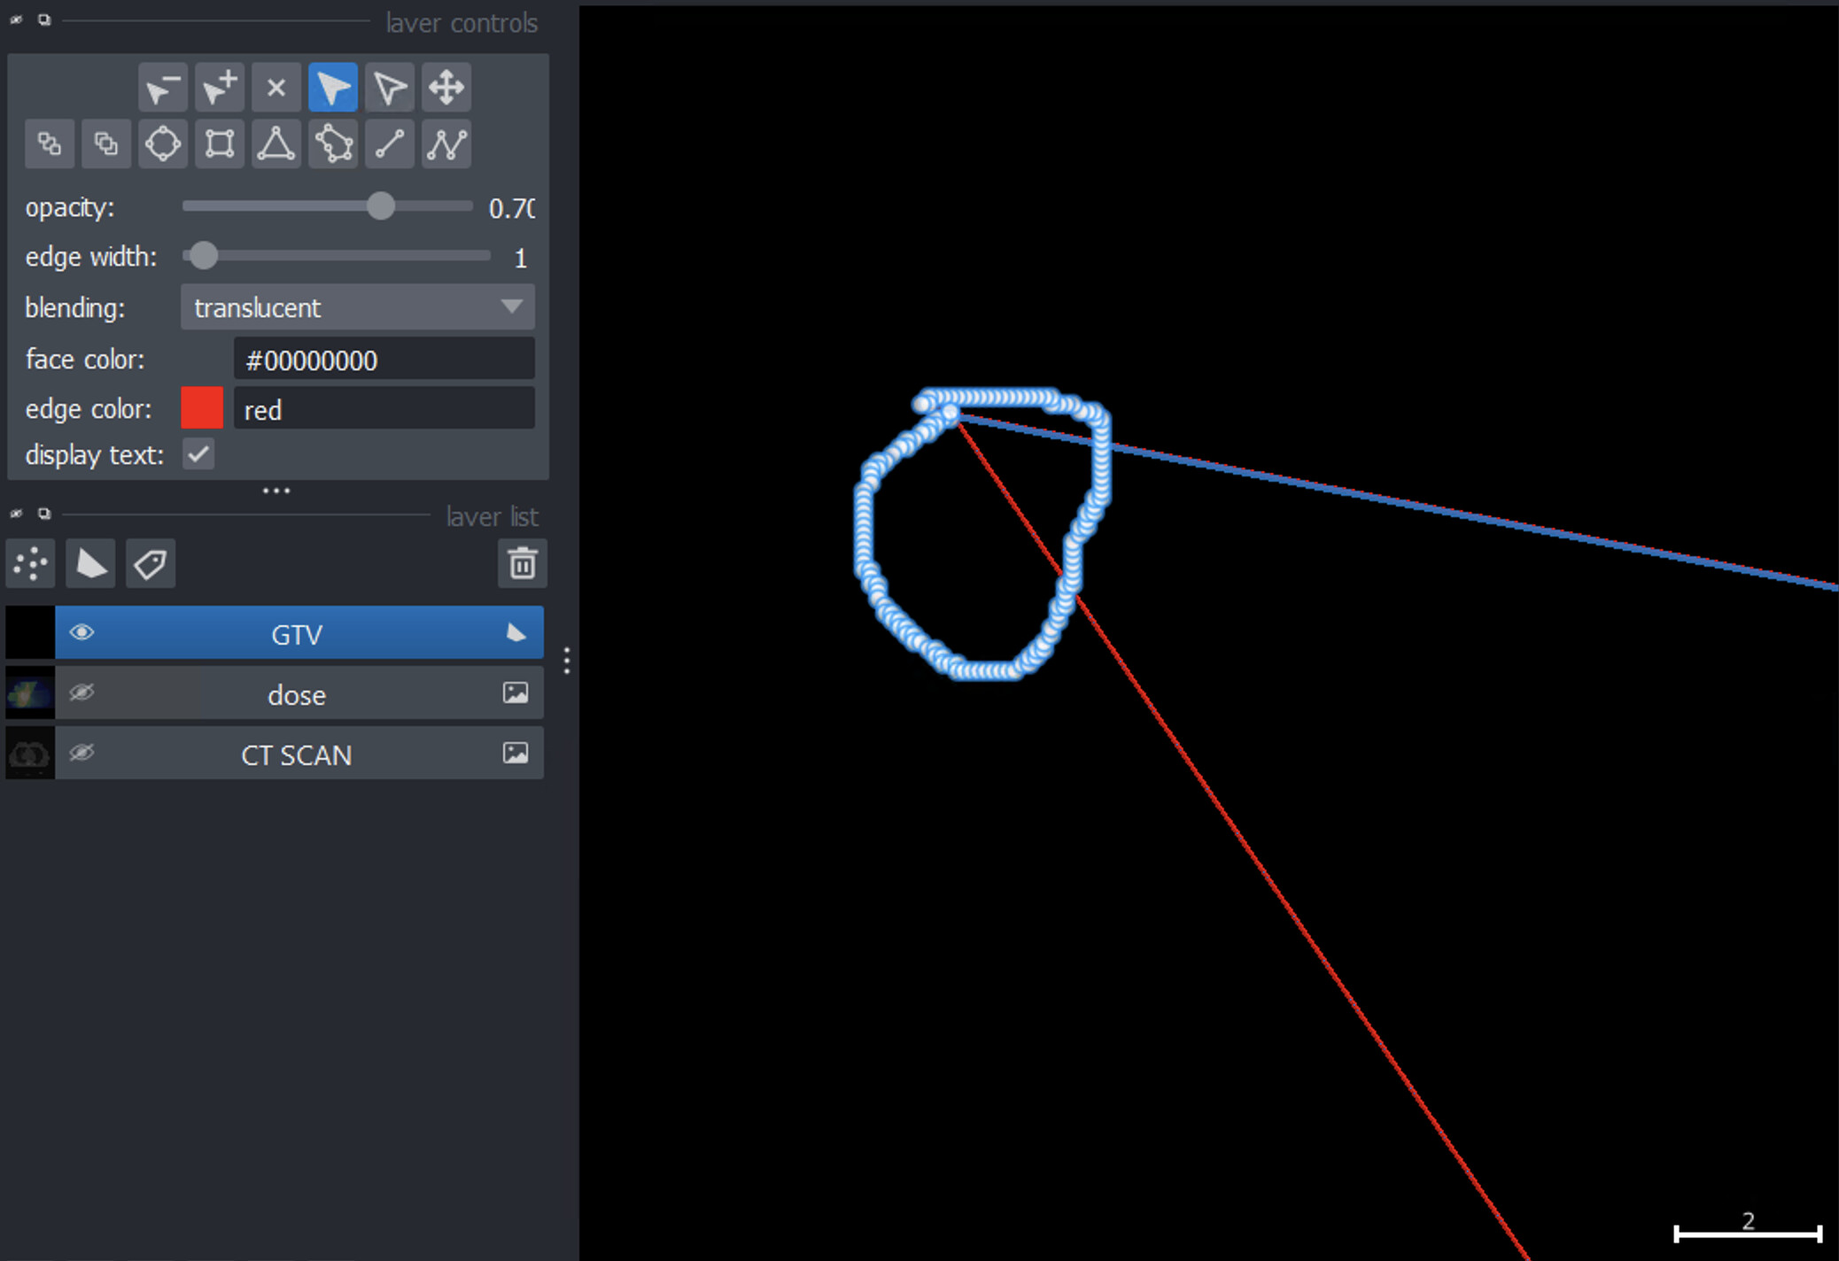The image size is (1839, 1261).
Task: Select the CT SCAN layer
Action: tap(297, 754)
